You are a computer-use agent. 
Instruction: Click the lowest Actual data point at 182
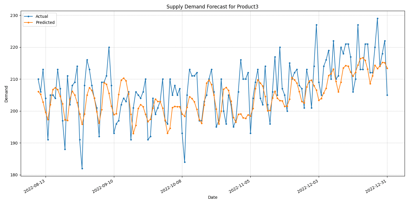point(82,168)
